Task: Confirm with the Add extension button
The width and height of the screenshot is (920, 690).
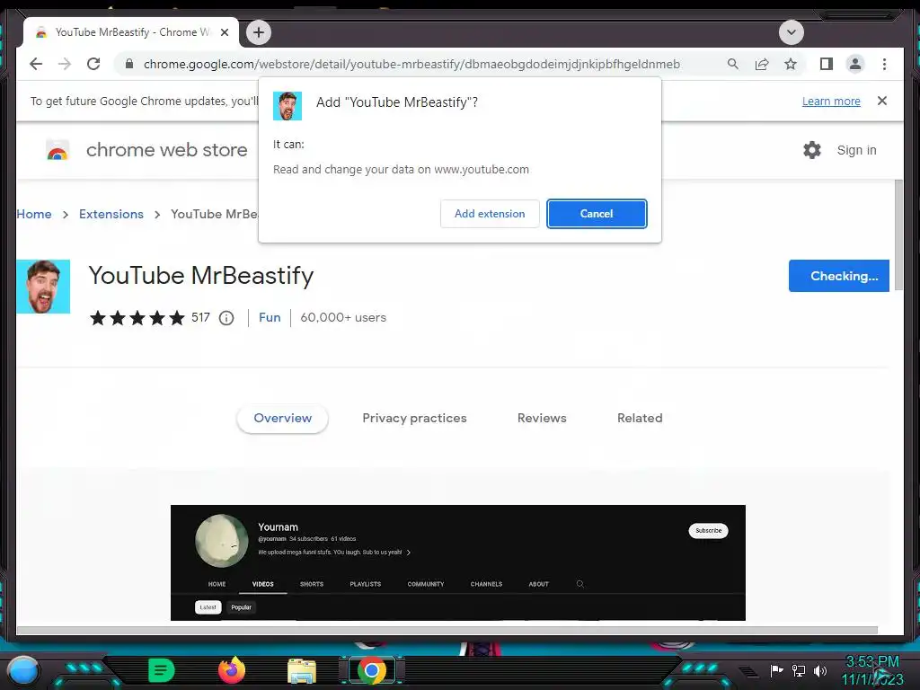Action: pyautogui.click(x=490, y=214)
